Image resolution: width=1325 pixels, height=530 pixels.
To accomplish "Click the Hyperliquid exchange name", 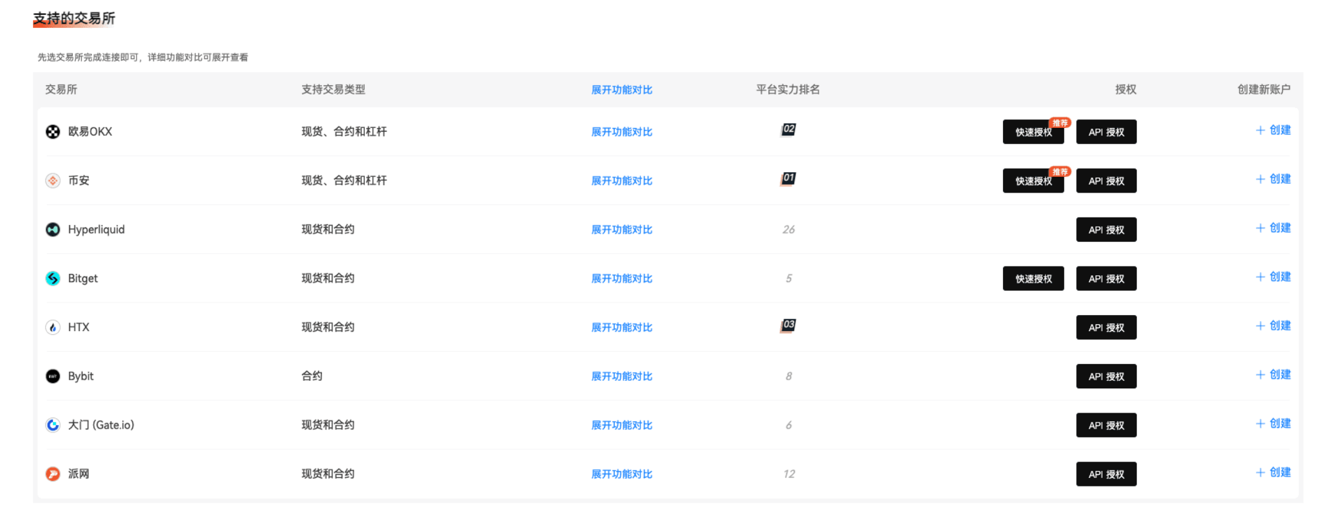I will tap(96, 230).
